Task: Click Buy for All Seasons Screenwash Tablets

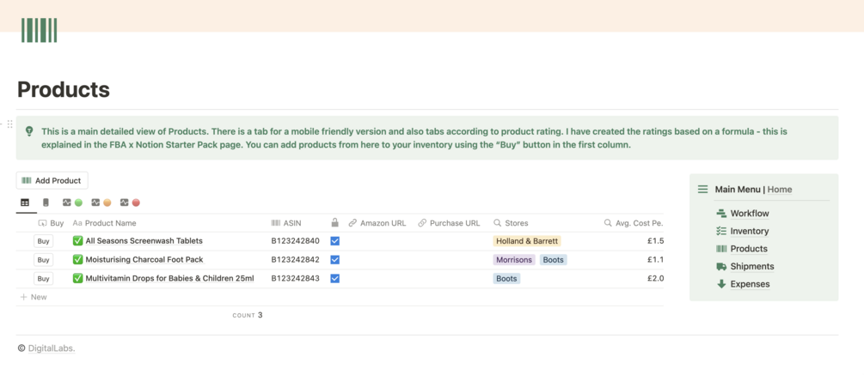Action: [44, 241]
